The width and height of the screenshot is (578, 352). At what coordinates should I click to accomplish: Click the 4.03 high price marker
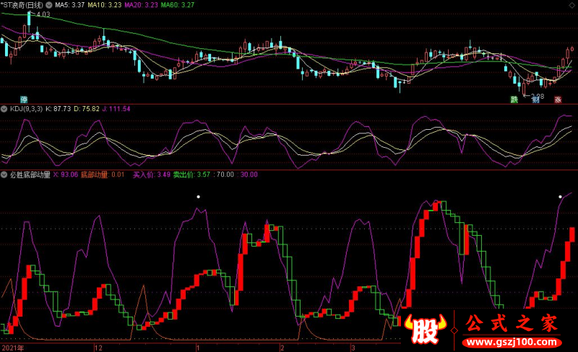43,14
